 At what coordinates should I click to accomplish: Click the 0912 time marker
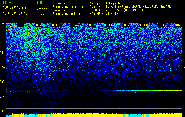(x=38, y=25)
